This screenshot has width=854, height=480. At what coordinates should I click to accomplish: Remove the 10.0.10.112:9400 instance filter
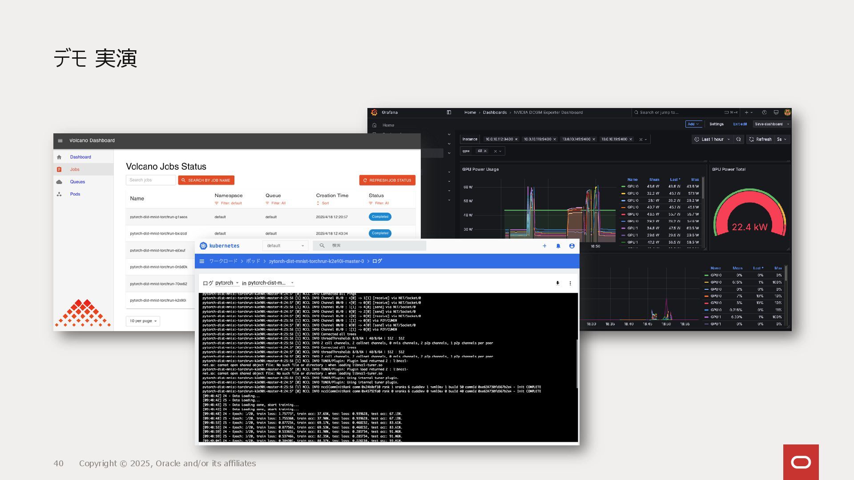[x=516, y=139]
